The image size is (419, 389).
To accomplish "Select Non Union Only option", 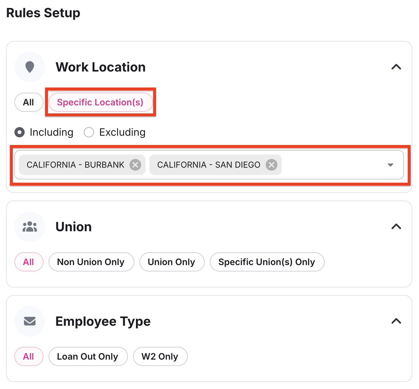I will pos(91,262).
